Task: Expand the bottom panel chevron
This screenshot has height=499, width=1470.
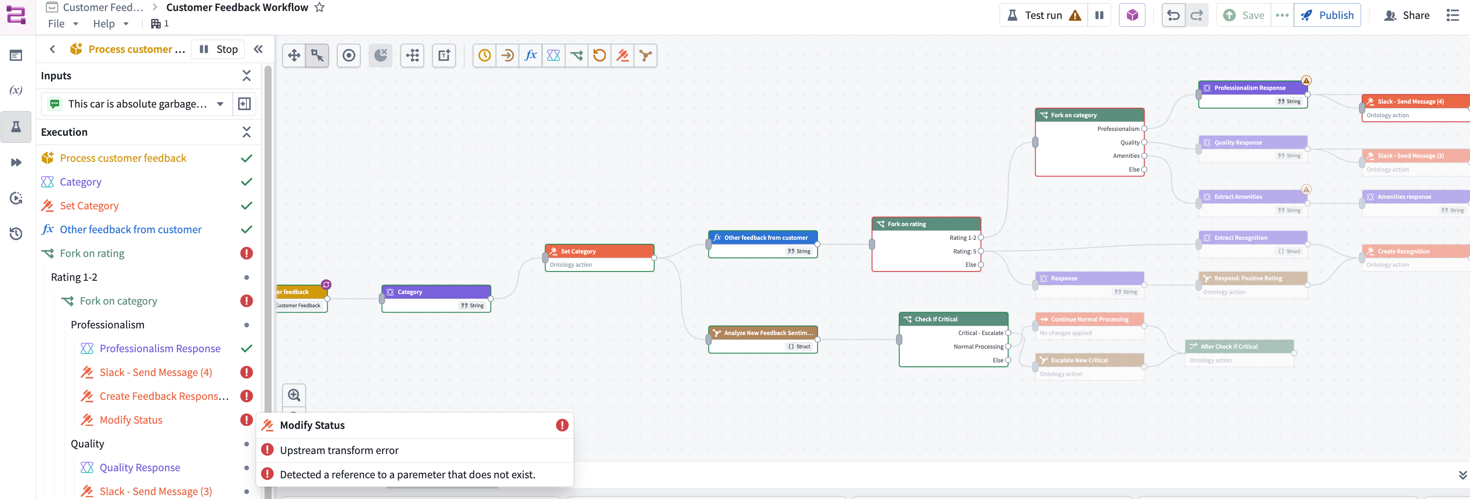Action: 1463,475
